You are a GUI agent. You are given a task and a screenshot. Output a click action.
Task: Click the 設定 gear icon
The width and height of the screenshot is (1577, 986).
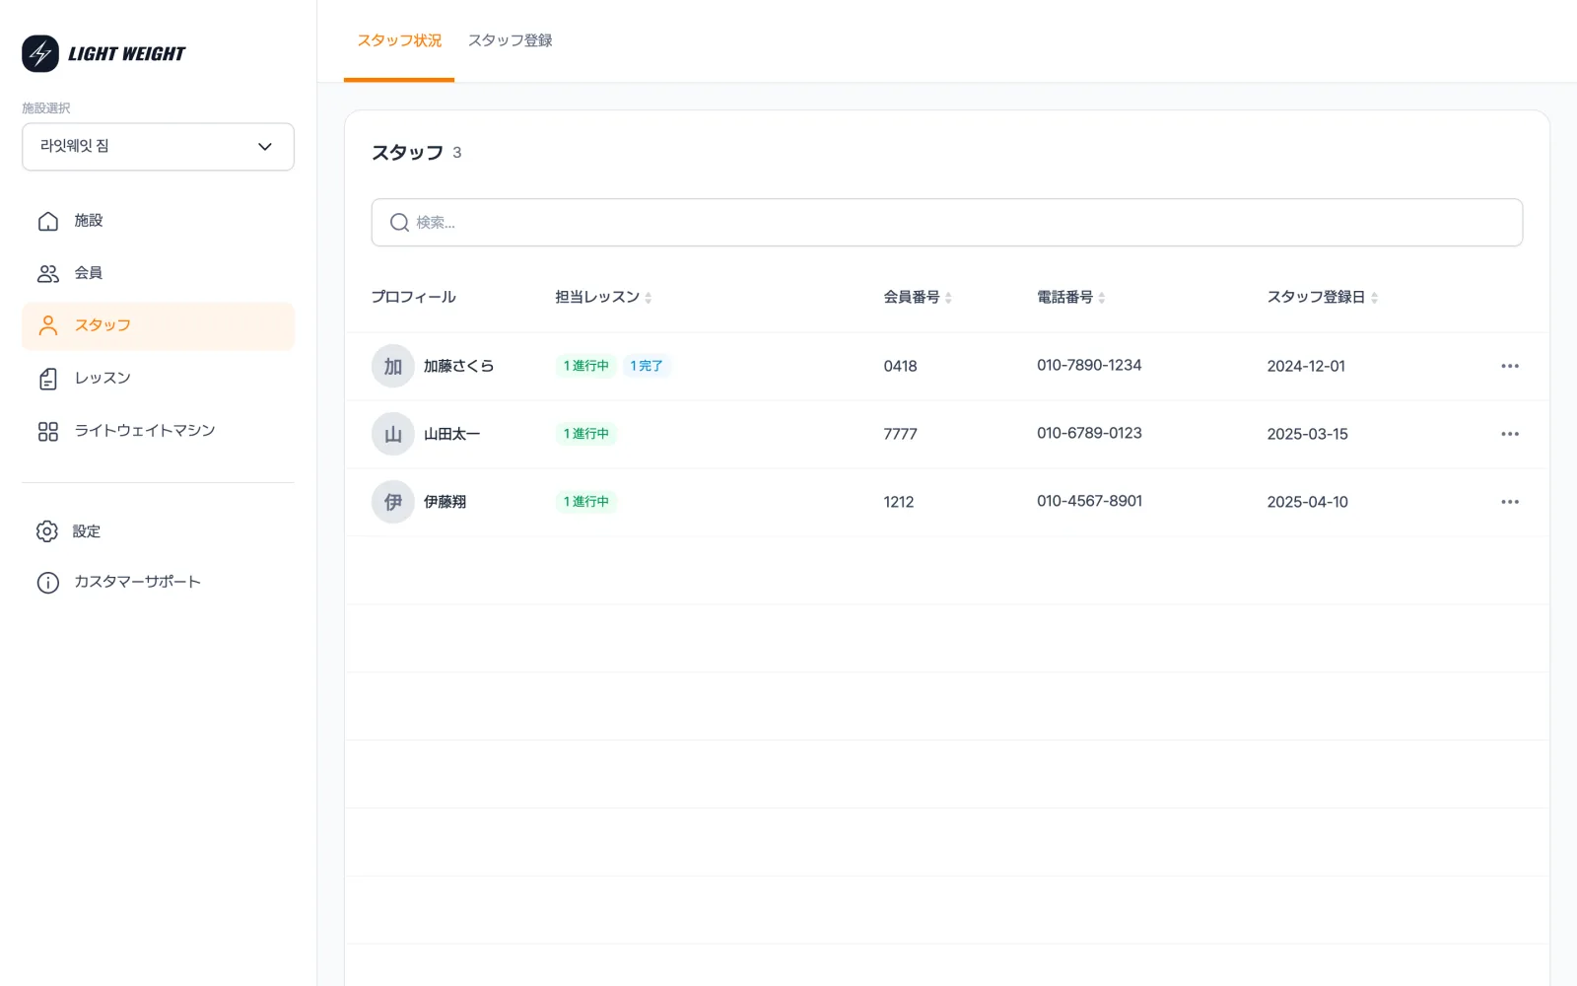(47, 531)
